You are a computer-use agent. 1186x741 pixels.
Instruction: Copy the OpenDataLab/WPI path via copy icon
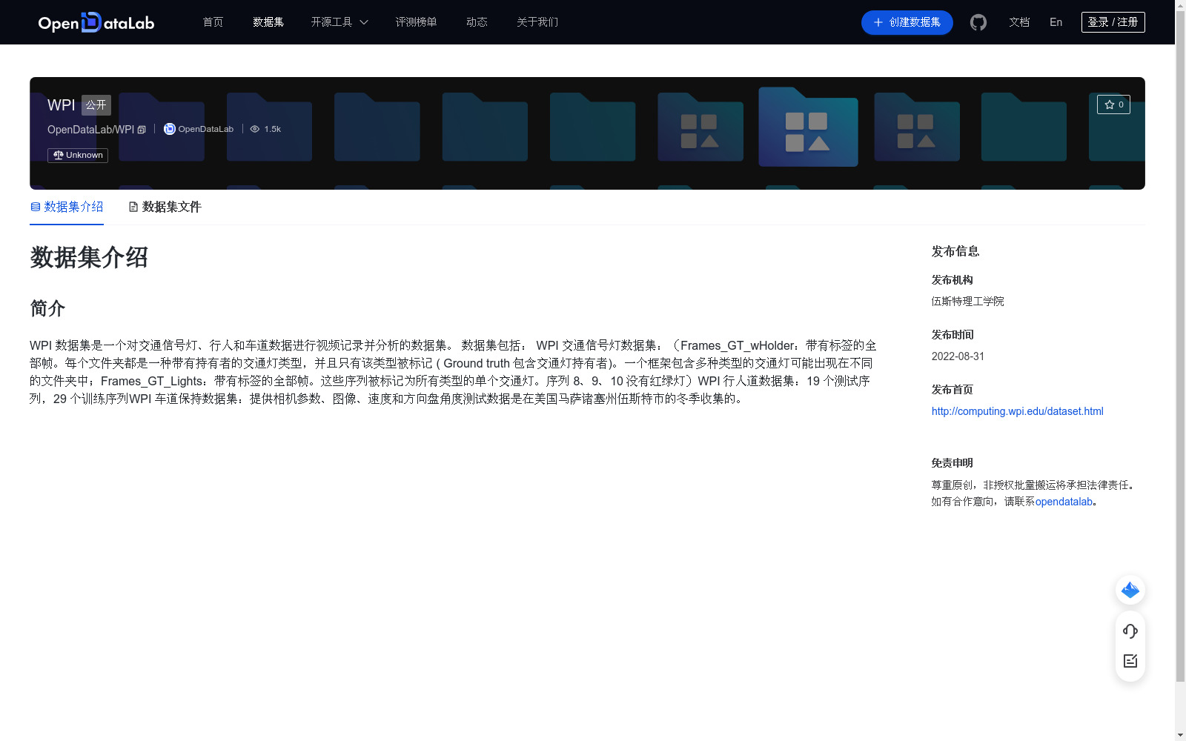point(142,130)
